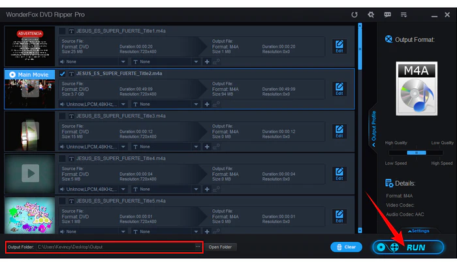Click the link icon in the Title2 row
Screen dimensions: 457x266
[x=216, y=104]
